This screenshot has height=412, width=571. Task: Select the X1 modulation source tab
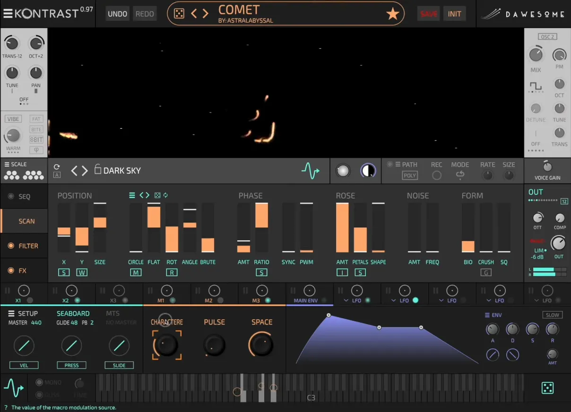click(24, 294)
